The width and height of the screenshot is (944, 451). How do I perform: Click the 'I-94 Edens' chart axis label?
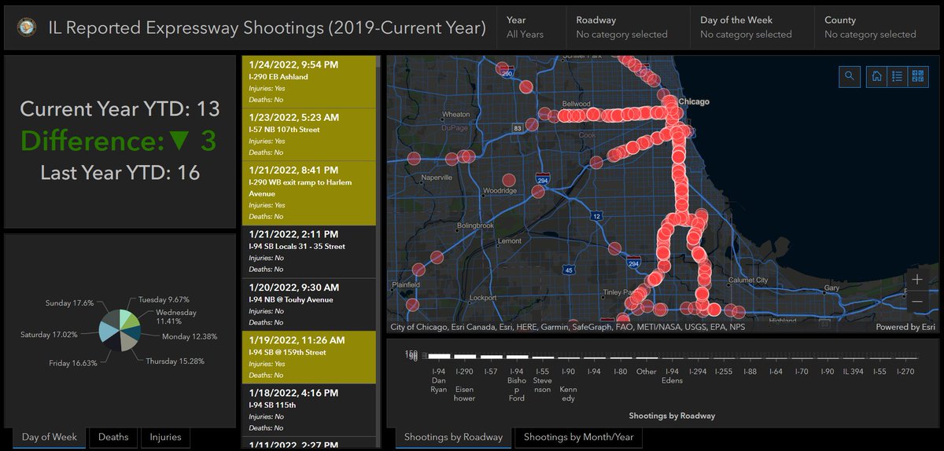point(672,376)
